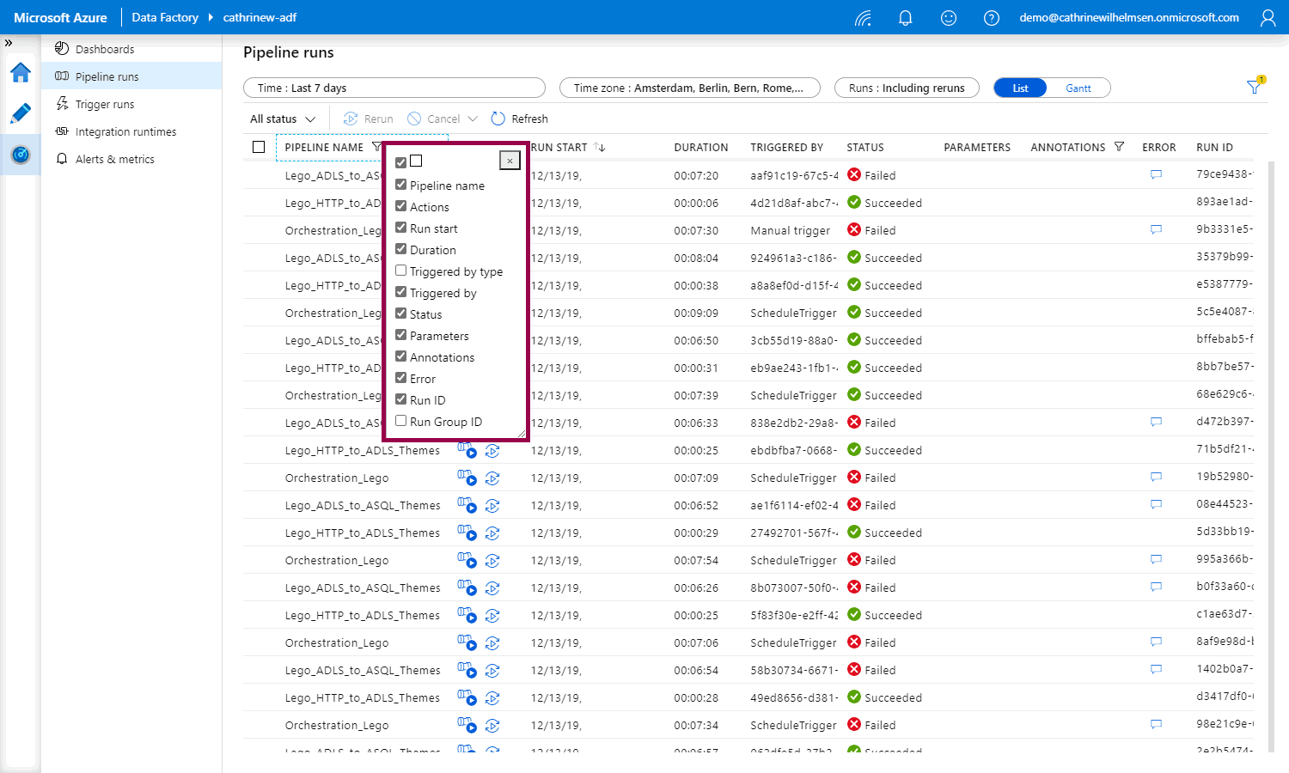Screen dimensions: 1289x773
Task: Expand the Cancel dropdown arrow
Action: (x=471, y=119)
